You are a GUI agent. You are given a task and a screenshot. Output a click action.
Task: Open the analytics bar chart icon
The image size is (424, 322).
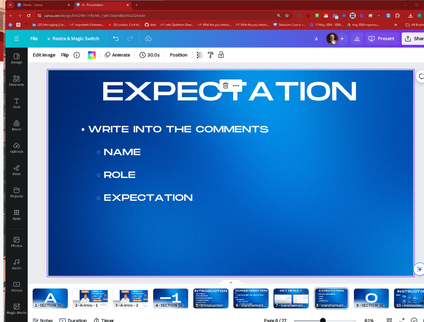357,39
